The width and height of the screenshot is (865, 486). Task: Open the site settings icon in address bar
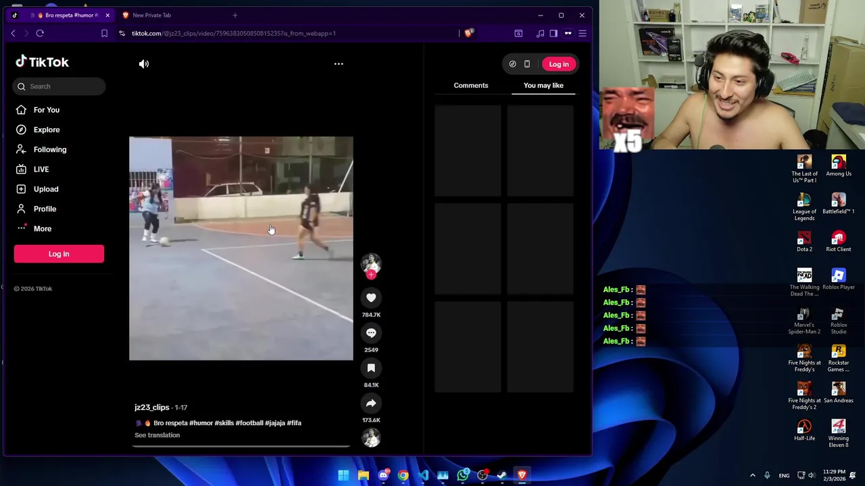click(122, 33)
